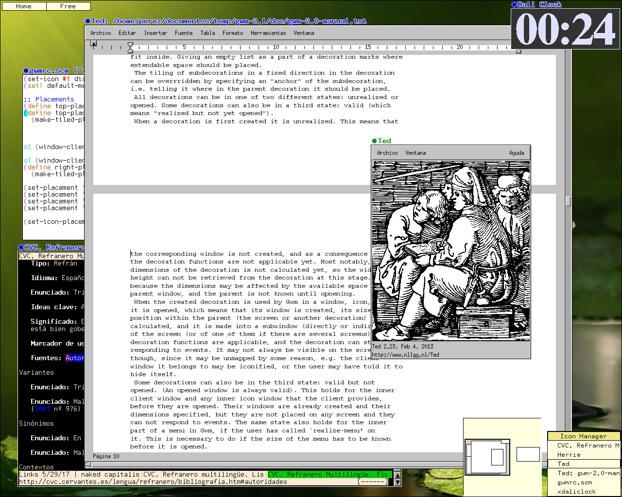
Task: Click the 'Idioma:' line in the Refranero page
Action: 57,278
